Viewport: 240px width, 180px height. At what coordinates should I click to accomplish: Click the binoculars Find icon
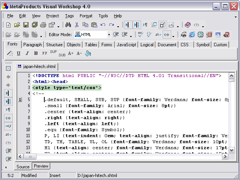tap(68, 25)
